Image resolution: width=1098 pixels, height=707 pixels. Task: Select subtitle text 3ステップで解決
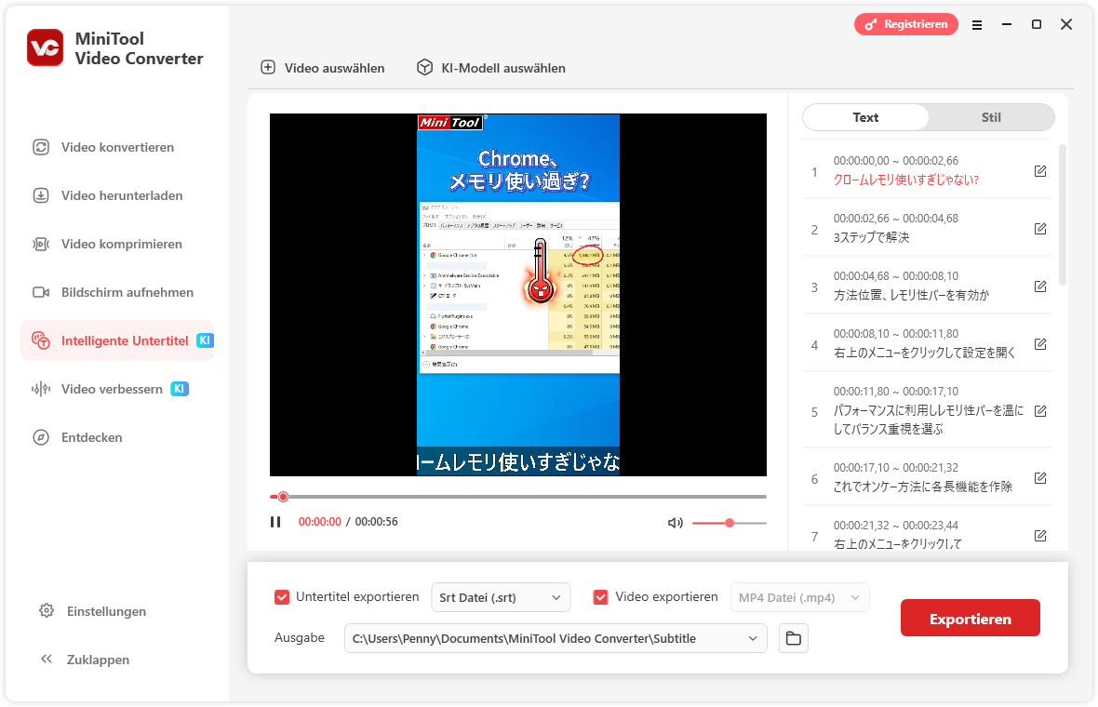(x=871, y=237)
